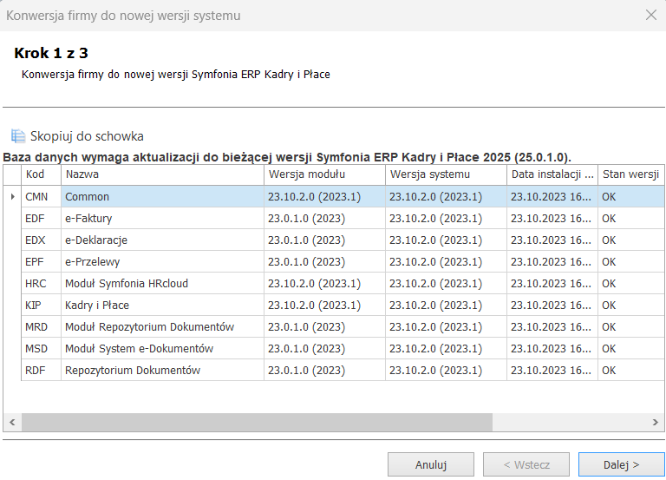666x480 pixels.
Task: Select the e-Przelewy row name
Action: coord(162,261)
